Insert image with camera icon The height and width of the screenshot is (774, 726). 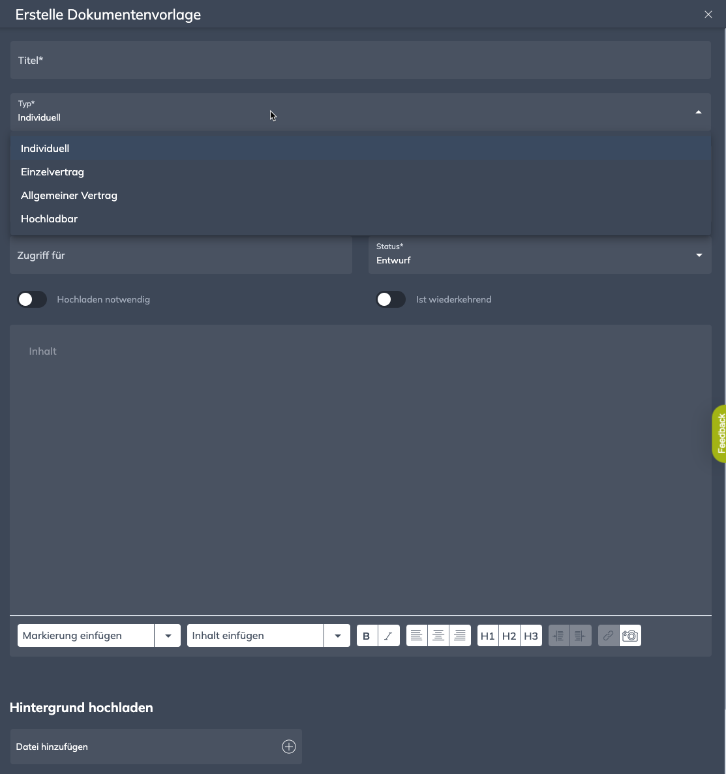(x=630, y=636)
